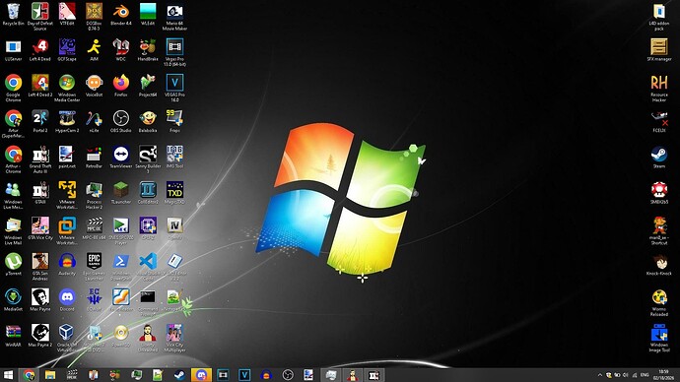This screenshot has height=382, width=680.
Task: Expand hidden system tray icons chevron
Action: coord(600,375)
